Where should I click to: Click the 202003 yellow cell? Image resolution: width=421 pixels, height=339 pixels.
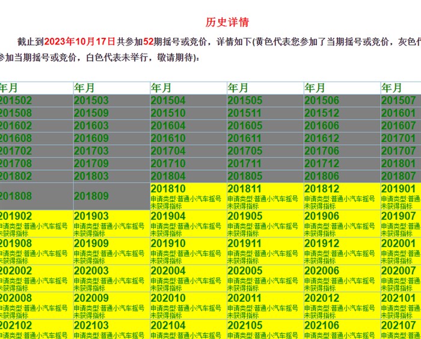pyautogui.click(x=111, y=278)
